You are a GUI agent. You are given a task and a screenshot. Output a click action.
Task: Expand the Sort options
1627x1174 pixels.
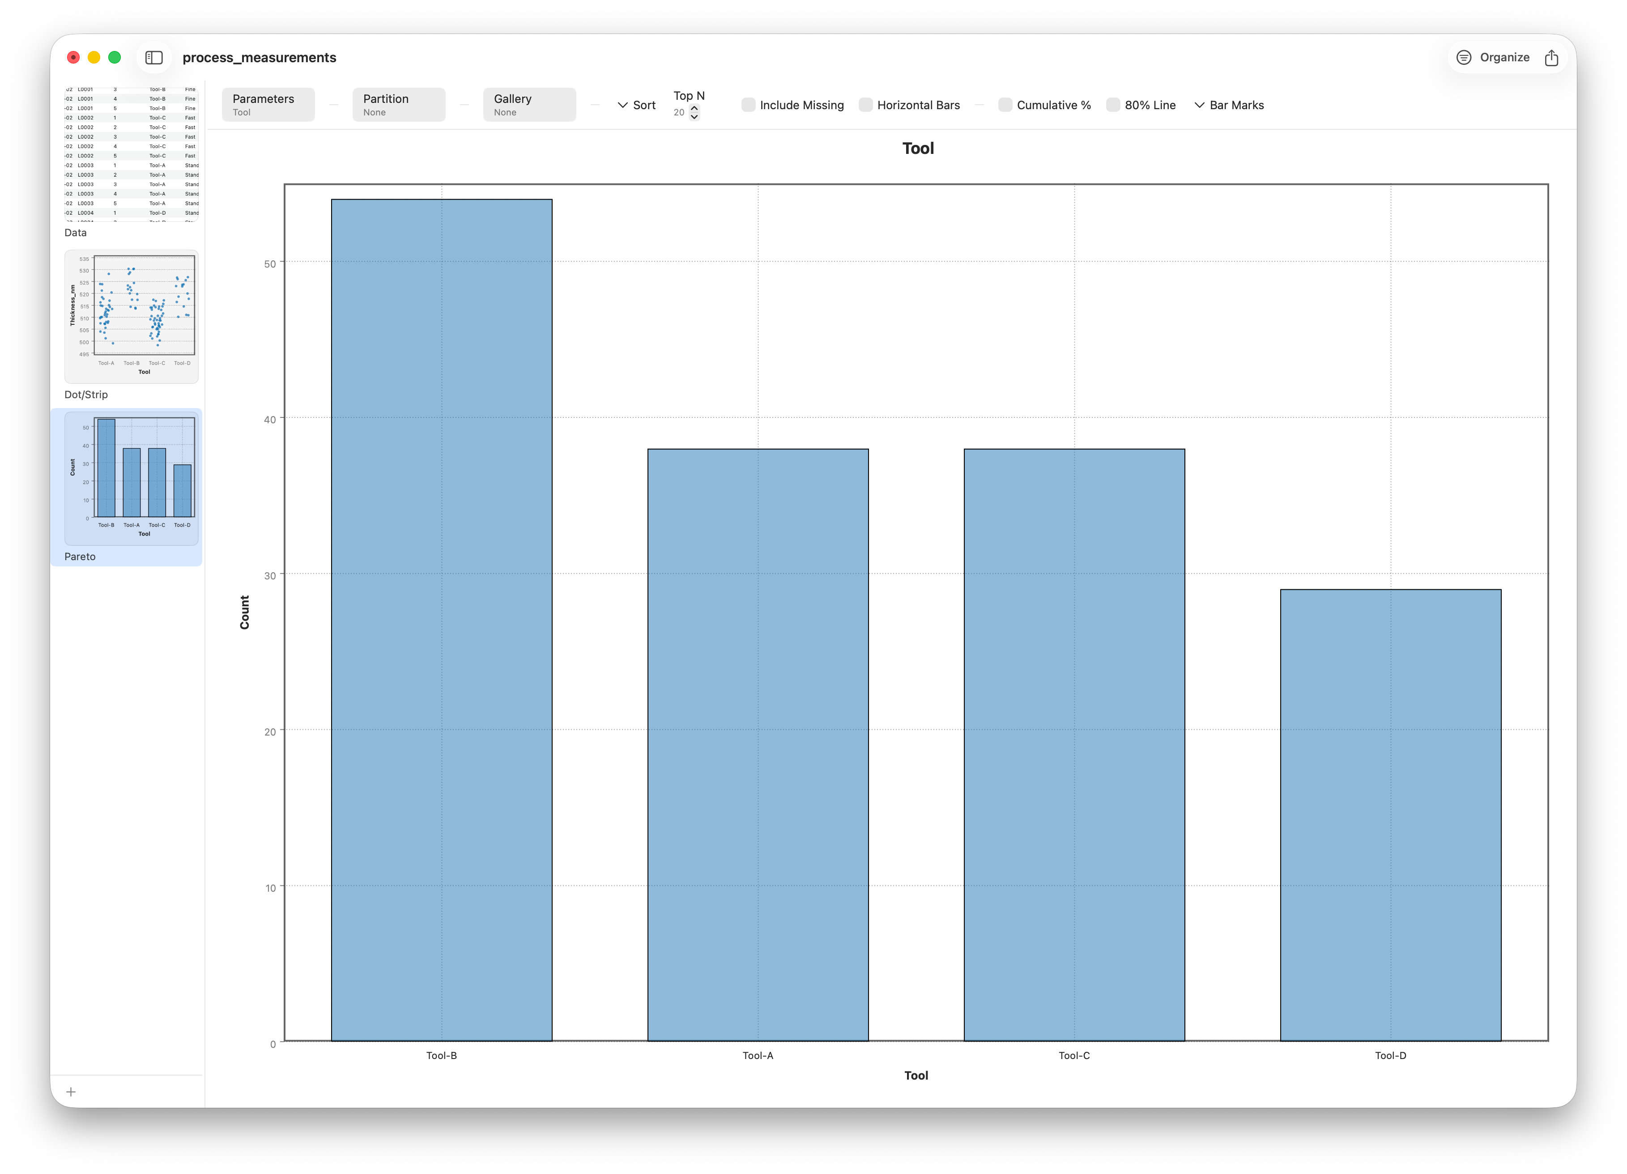[636, 105]
